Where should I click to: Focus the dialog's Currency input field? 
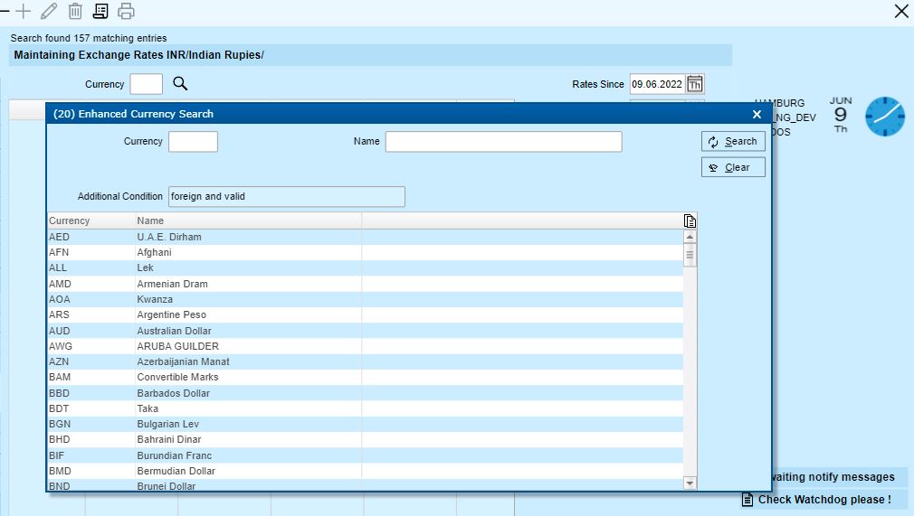(193, 142)
